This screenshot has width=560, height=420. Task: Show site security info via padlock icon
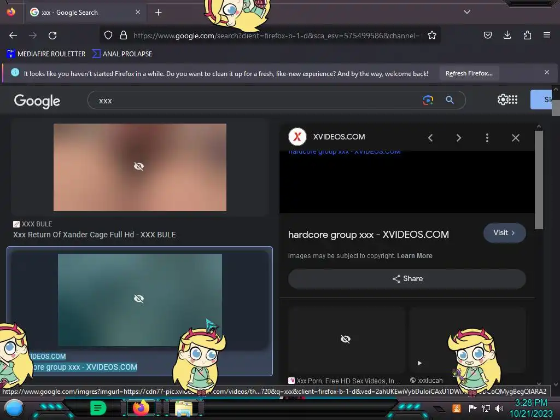124,35
